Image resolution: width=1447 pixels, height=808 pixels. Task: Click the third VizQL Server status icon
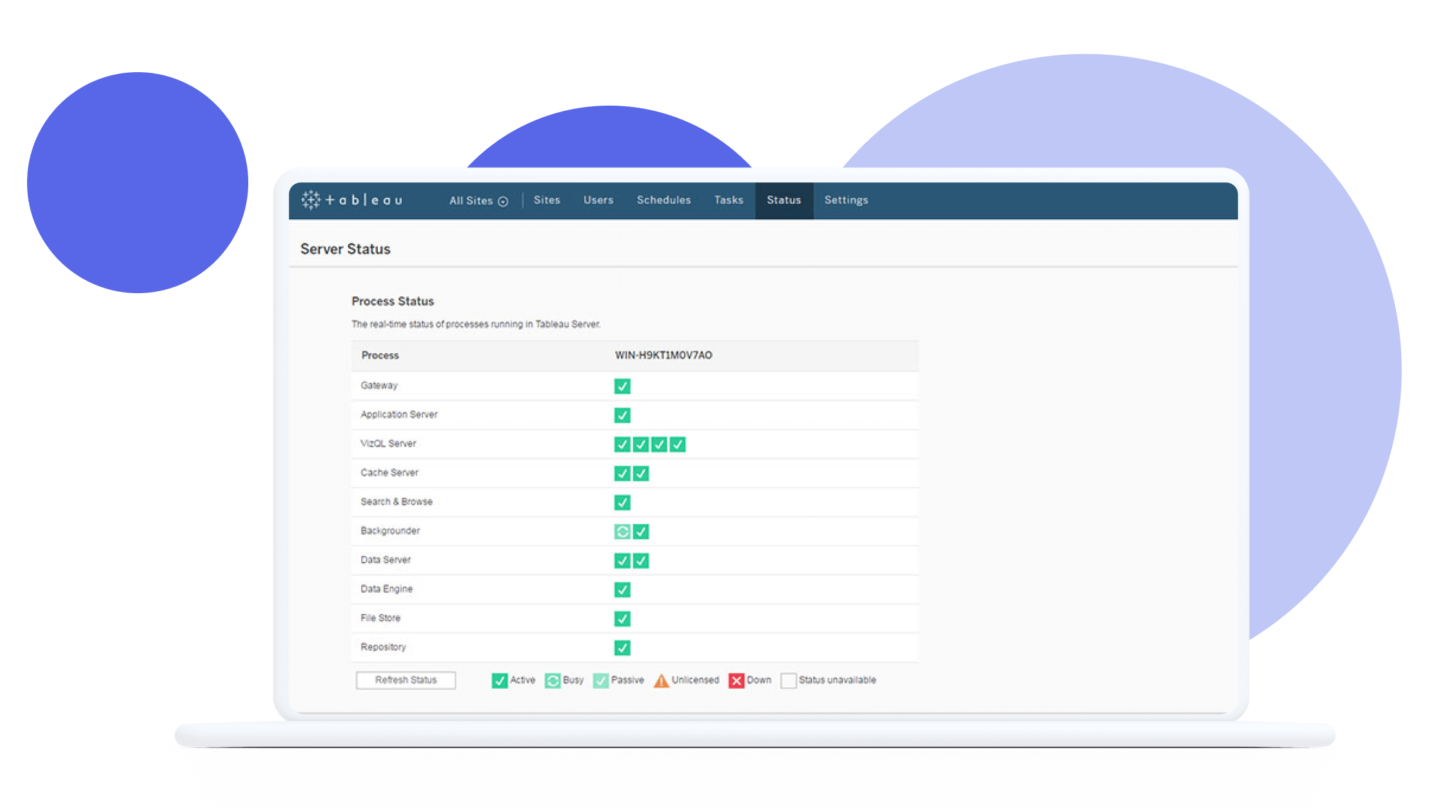(x=659, y=444)
